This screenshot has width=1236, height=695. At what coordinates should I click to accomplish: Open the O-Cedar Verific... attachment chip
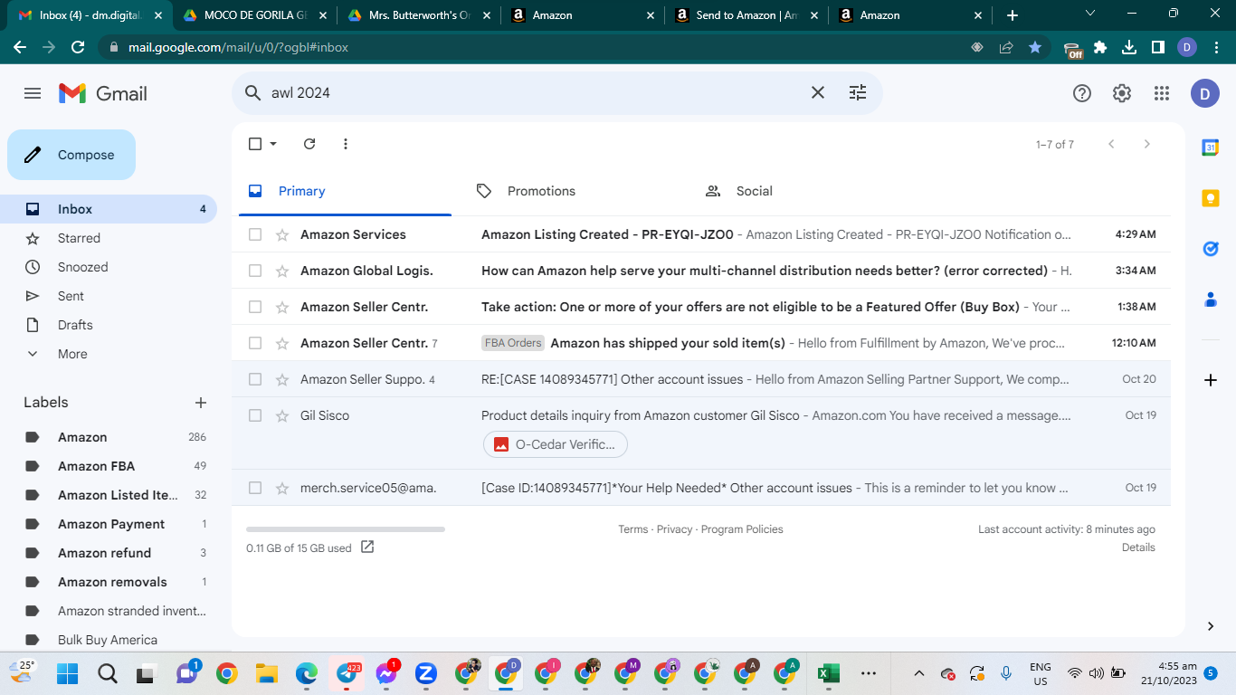(x=555, y=444)
